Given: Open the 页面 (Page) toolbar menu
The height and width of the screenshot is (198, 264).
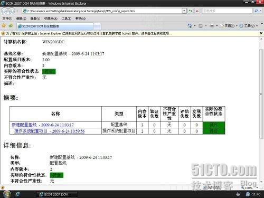Looking at the screenshot, I should click(x=229, y=26).
